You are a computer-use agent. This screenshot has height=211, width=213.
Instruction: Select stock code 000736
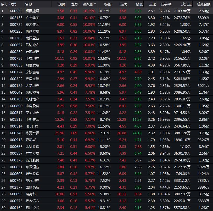coord(16,58)
